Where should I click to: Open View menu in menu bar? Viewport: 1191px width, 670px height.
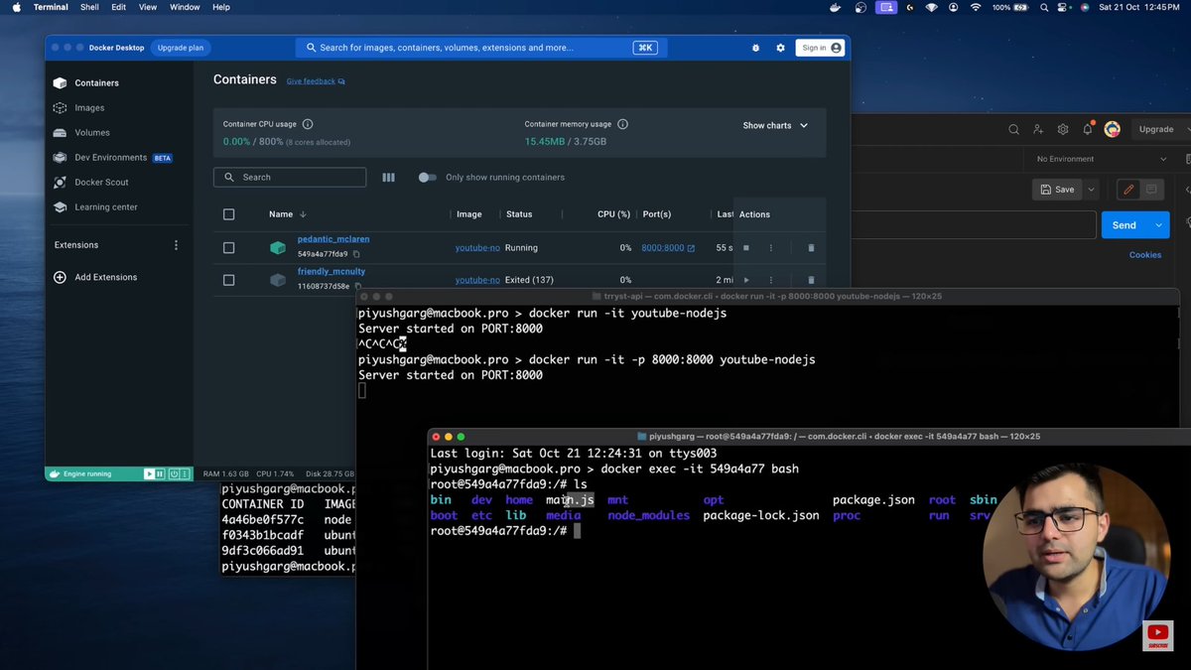point(148,7)
